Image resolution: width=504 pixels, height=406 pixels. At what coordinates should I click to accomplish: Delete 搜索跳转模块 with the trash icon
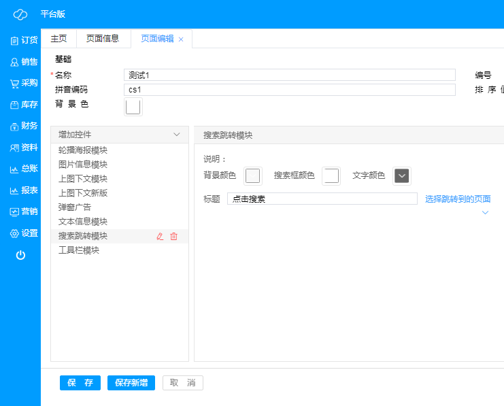point(173,237)
